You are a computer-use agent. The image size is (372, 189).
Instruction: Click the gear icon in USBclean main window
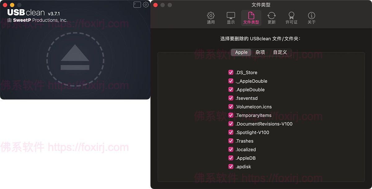(146, 5)
